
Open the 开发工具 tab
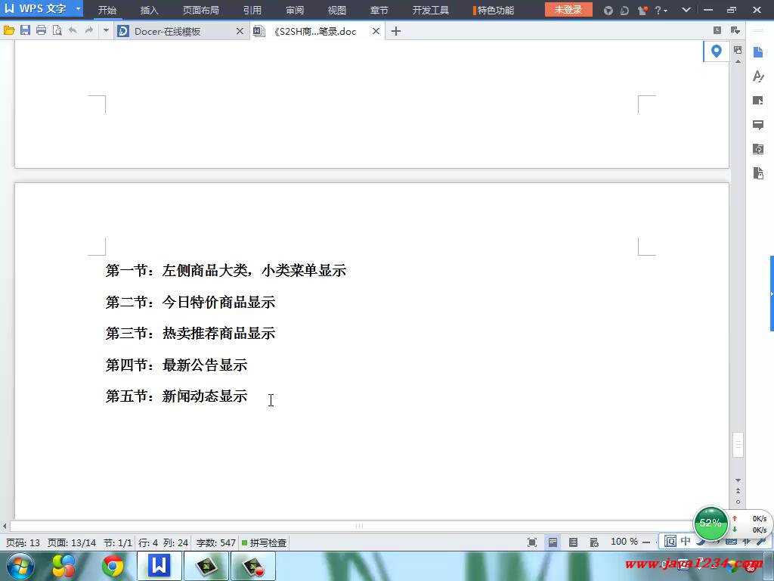pos(430,10)
